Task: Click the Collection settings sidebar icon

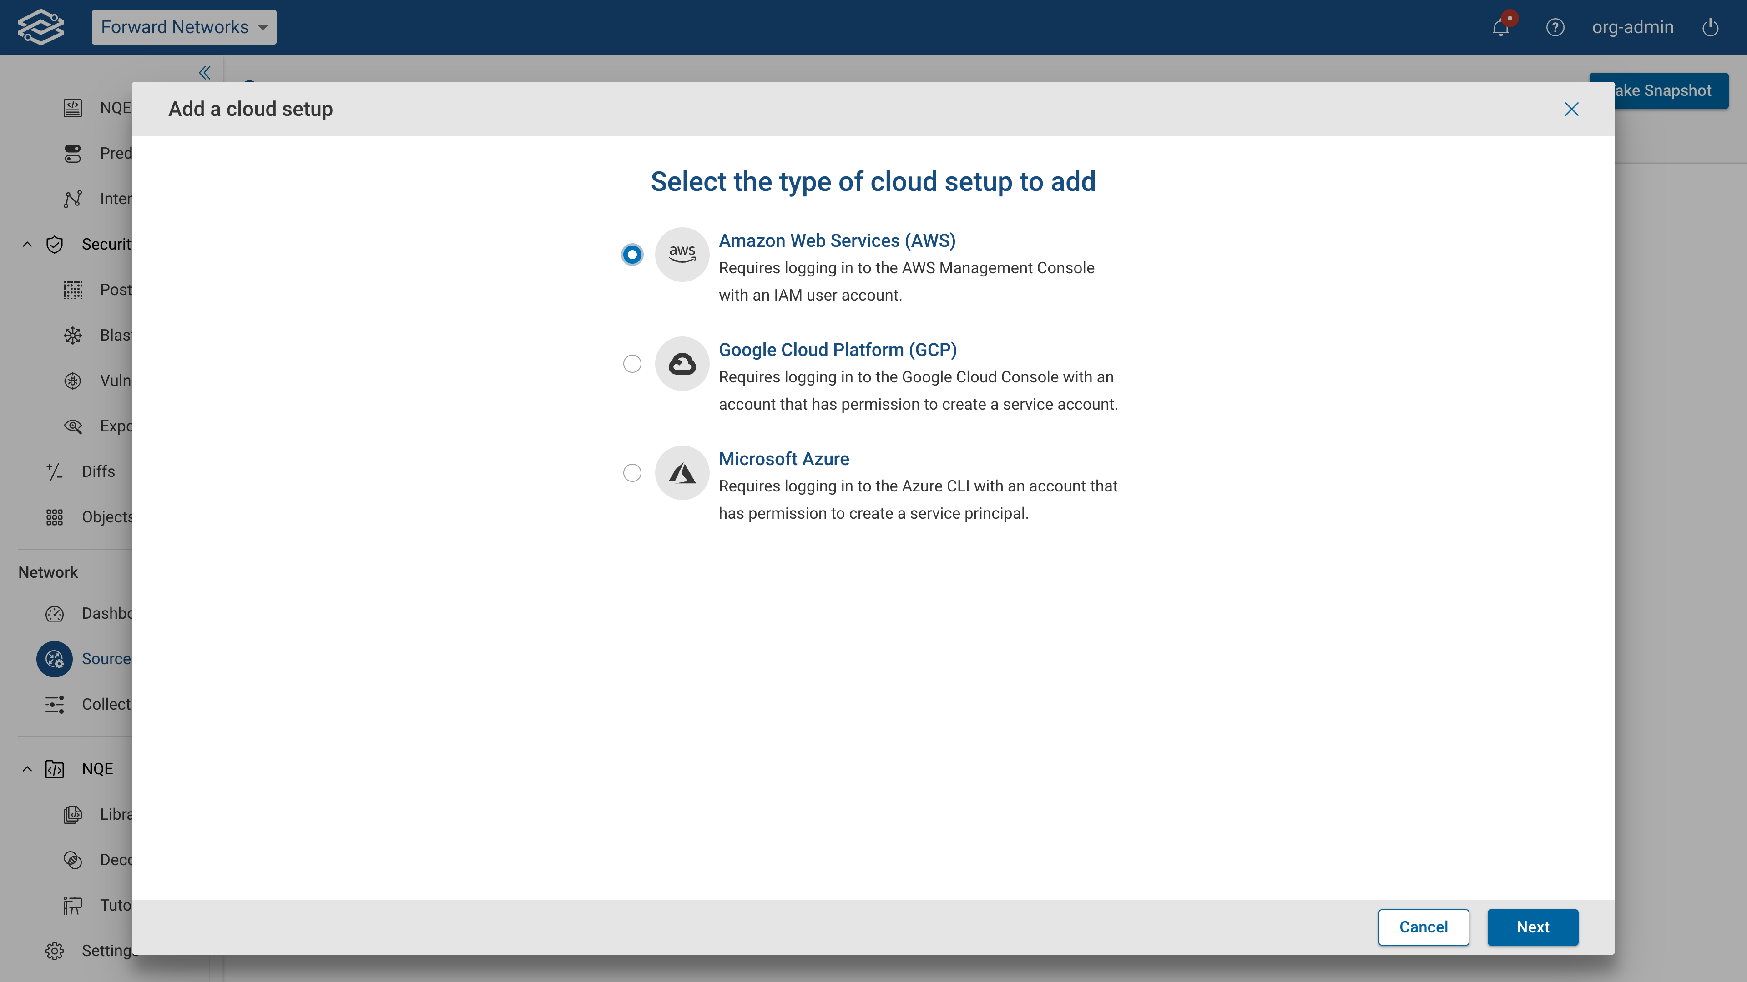Action: pyautogui.click(x=54, y=704)
